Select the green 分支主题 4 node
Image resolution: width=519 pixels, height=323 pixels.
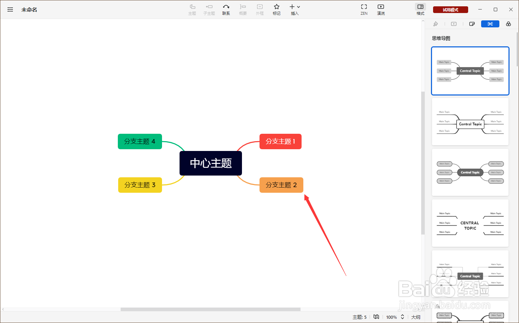tap(140, 141)
